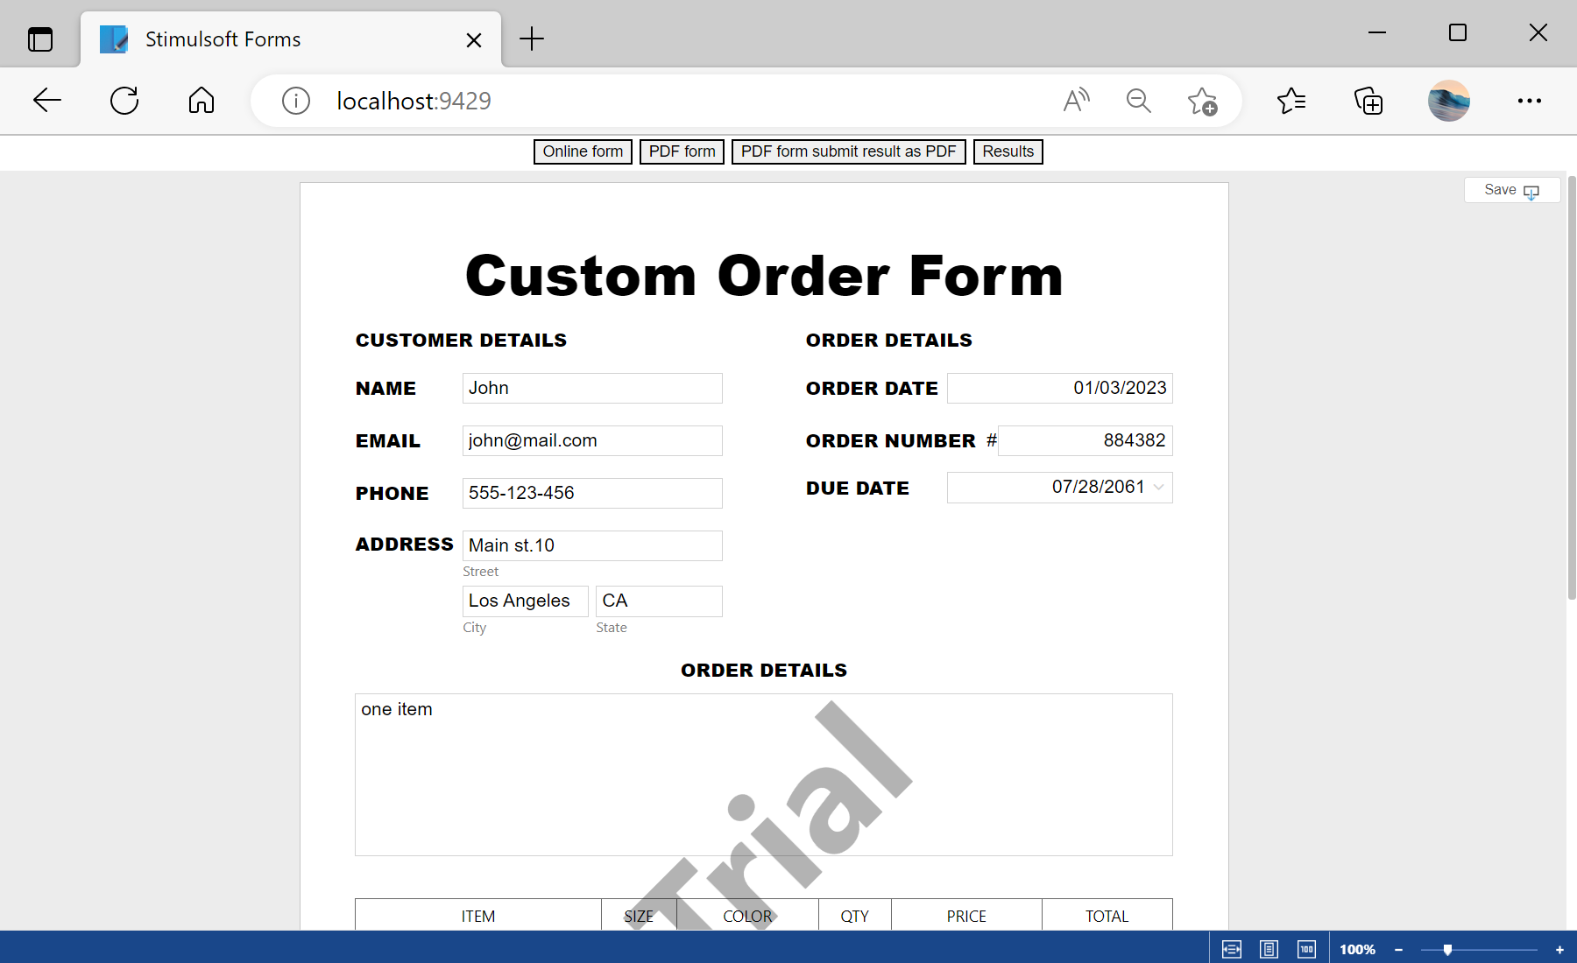Refresh the current page
The image size is (1577, 963).
tap(124, 100)
